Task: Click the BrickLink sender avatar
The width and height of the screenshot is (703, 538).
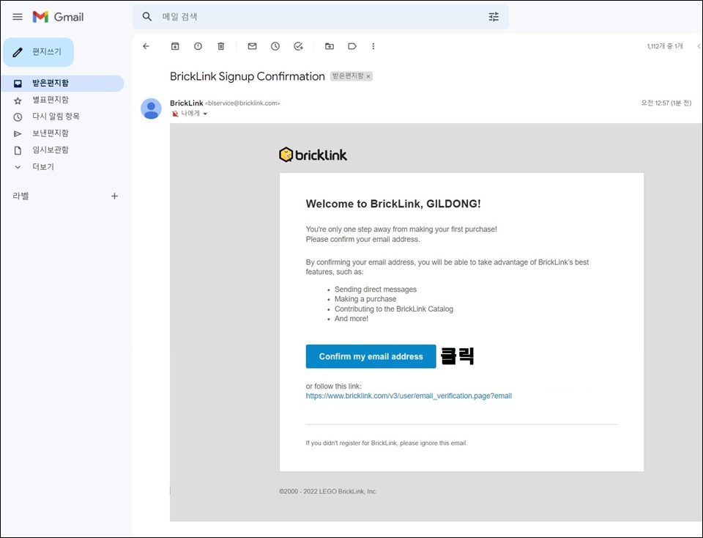Action: [151, 108]
